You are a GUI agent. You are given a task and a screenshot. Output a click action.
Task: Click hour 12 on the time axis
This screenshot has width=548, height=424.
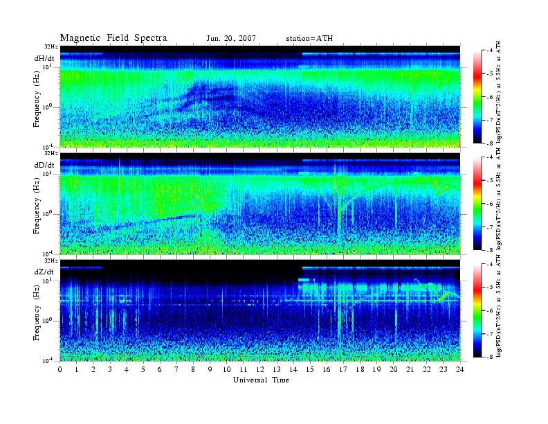[x=260, y=369]
